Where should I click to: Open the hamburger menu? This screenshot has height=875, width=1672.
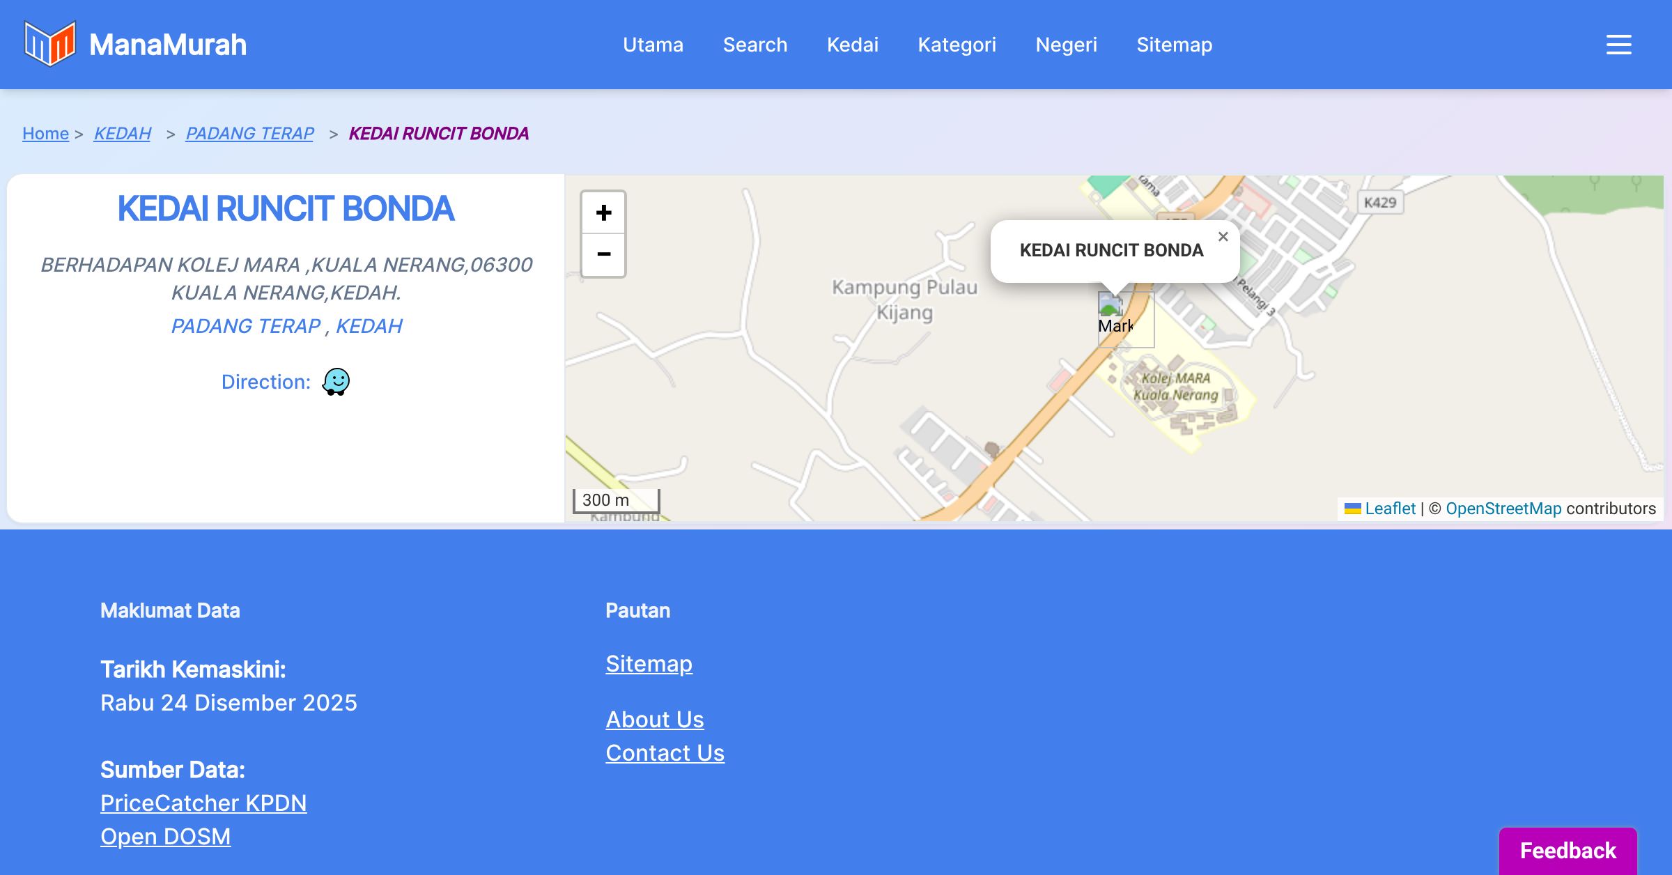coord(1618,45)
